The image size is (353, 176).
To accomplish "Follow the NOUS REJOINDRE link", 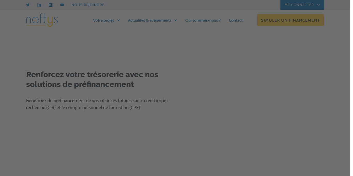I will [88, 5].
